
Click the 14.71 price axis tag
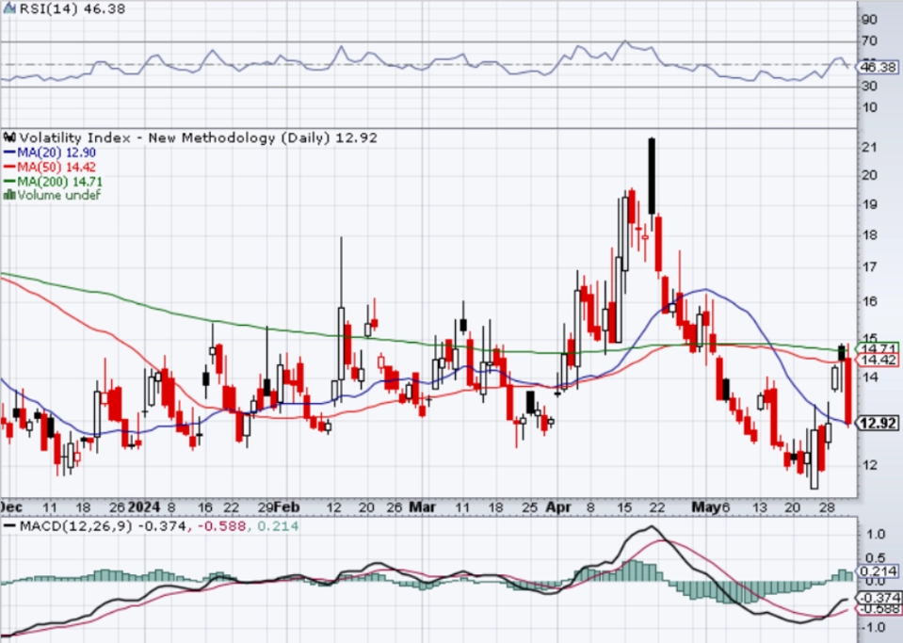(877, 348)
